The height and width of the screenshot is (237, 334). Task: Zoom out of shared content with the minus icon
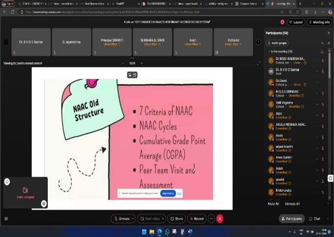tap(123, 63)
